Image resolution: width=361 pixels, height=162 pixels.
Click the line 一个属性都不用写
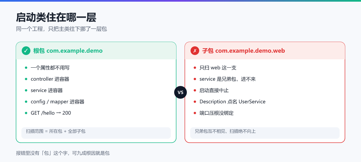50,68
